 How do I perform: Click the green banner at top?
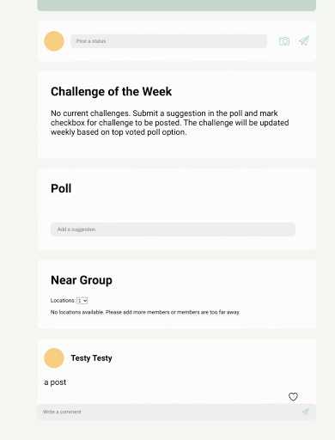[177, 5]
